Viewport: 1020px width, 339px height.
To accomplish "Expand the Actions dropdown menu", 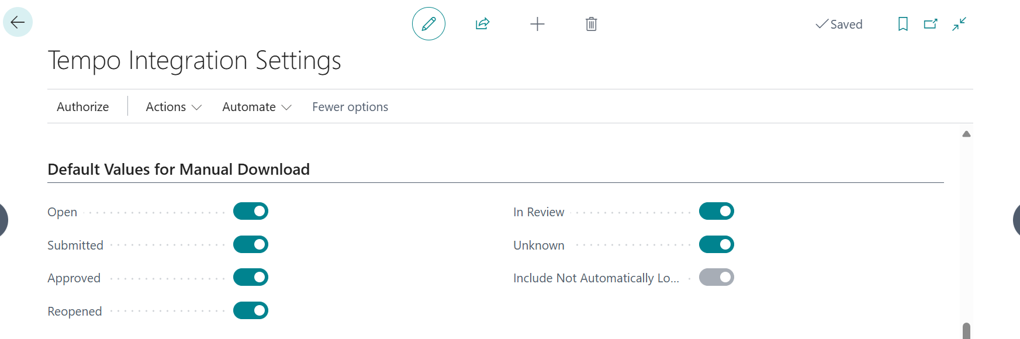I will pos(174,107).
